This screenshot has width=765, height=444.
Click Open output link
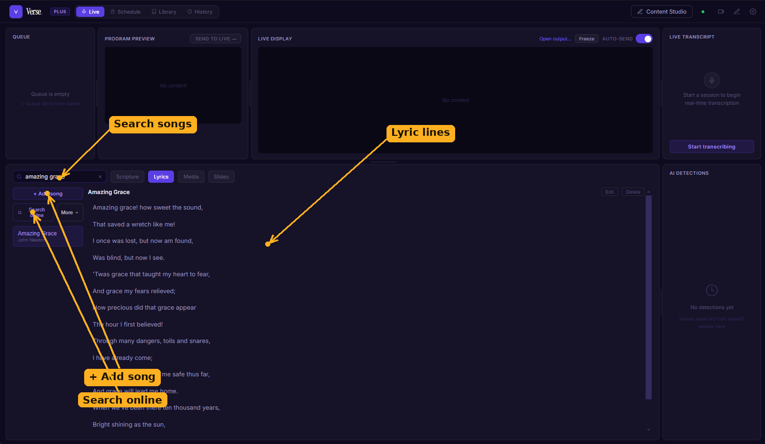pyautogui.click(x=555, y=39)
